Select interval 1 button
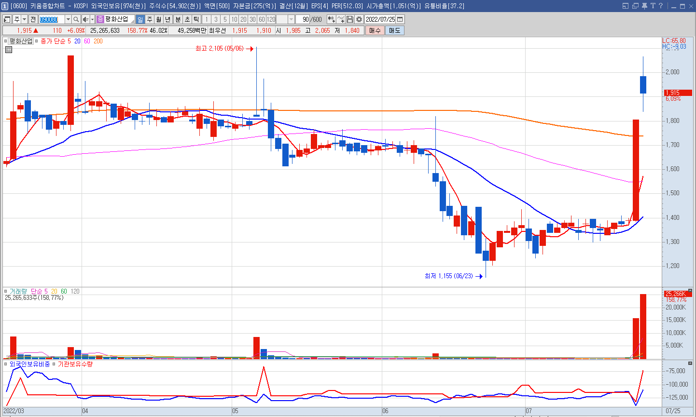 pos(207,19)
